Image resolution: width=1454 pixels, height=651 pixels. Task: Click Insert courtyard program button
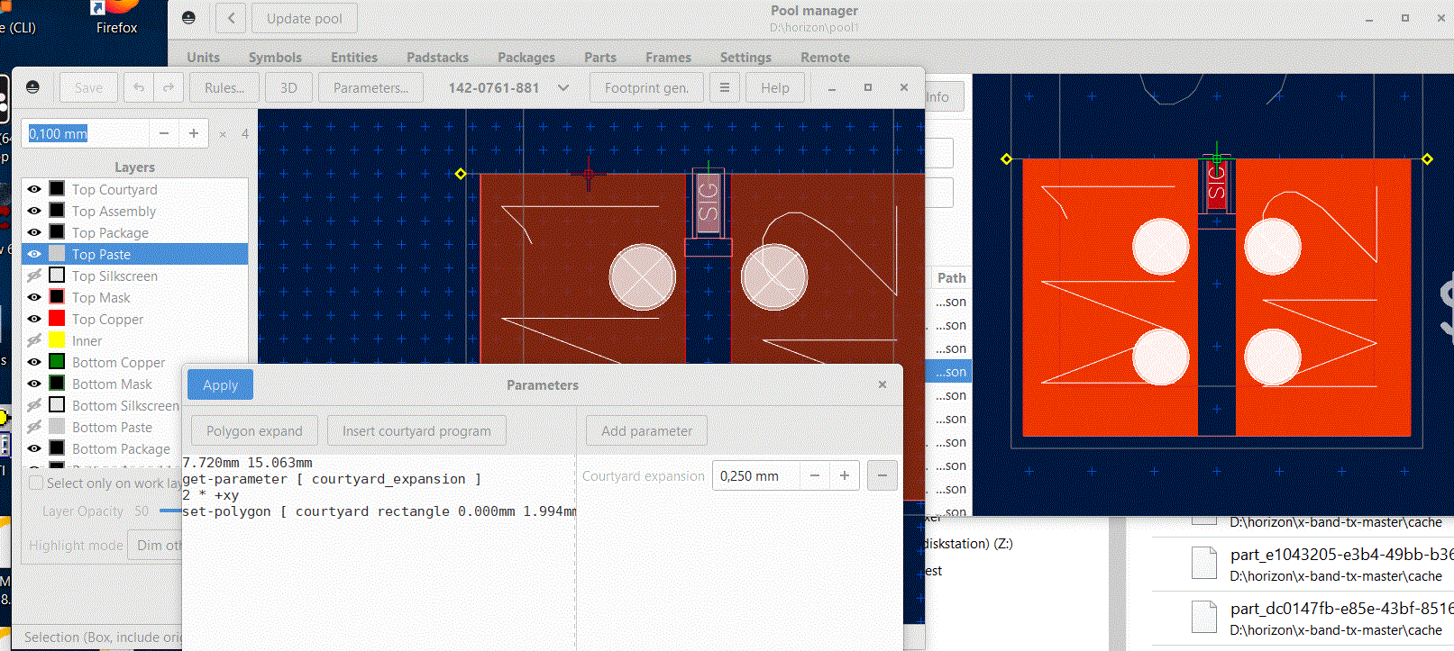pos(416,430)
